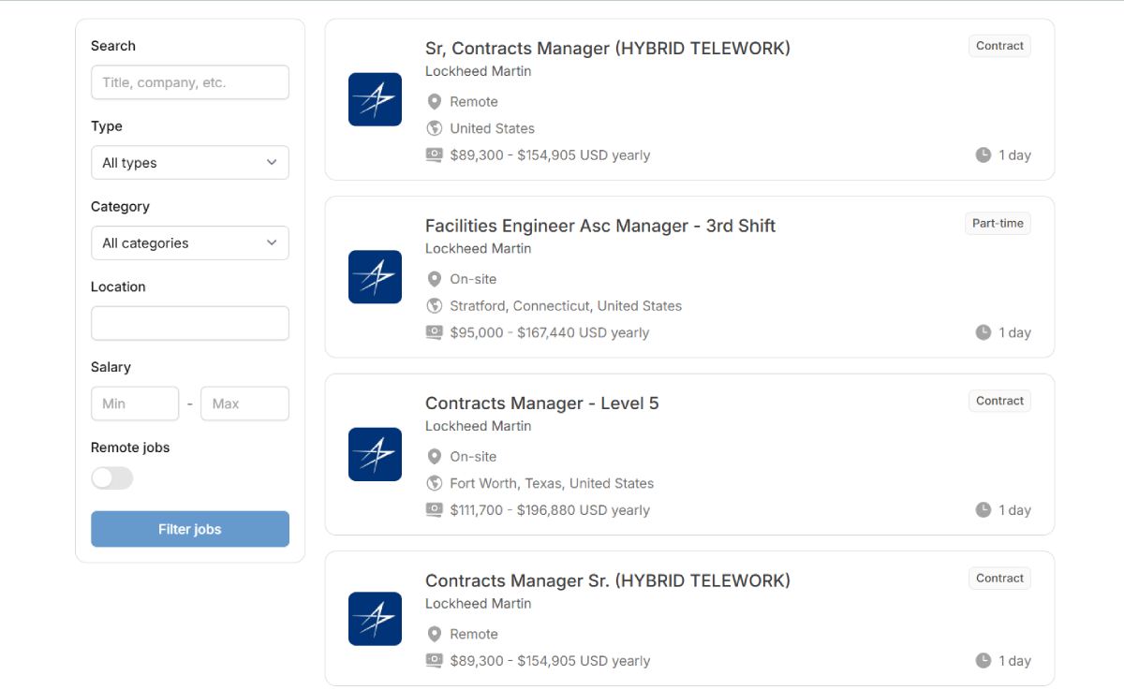
Task: Click the Filter jobs button
Action: pyautogui.click(x=189, y=529)
